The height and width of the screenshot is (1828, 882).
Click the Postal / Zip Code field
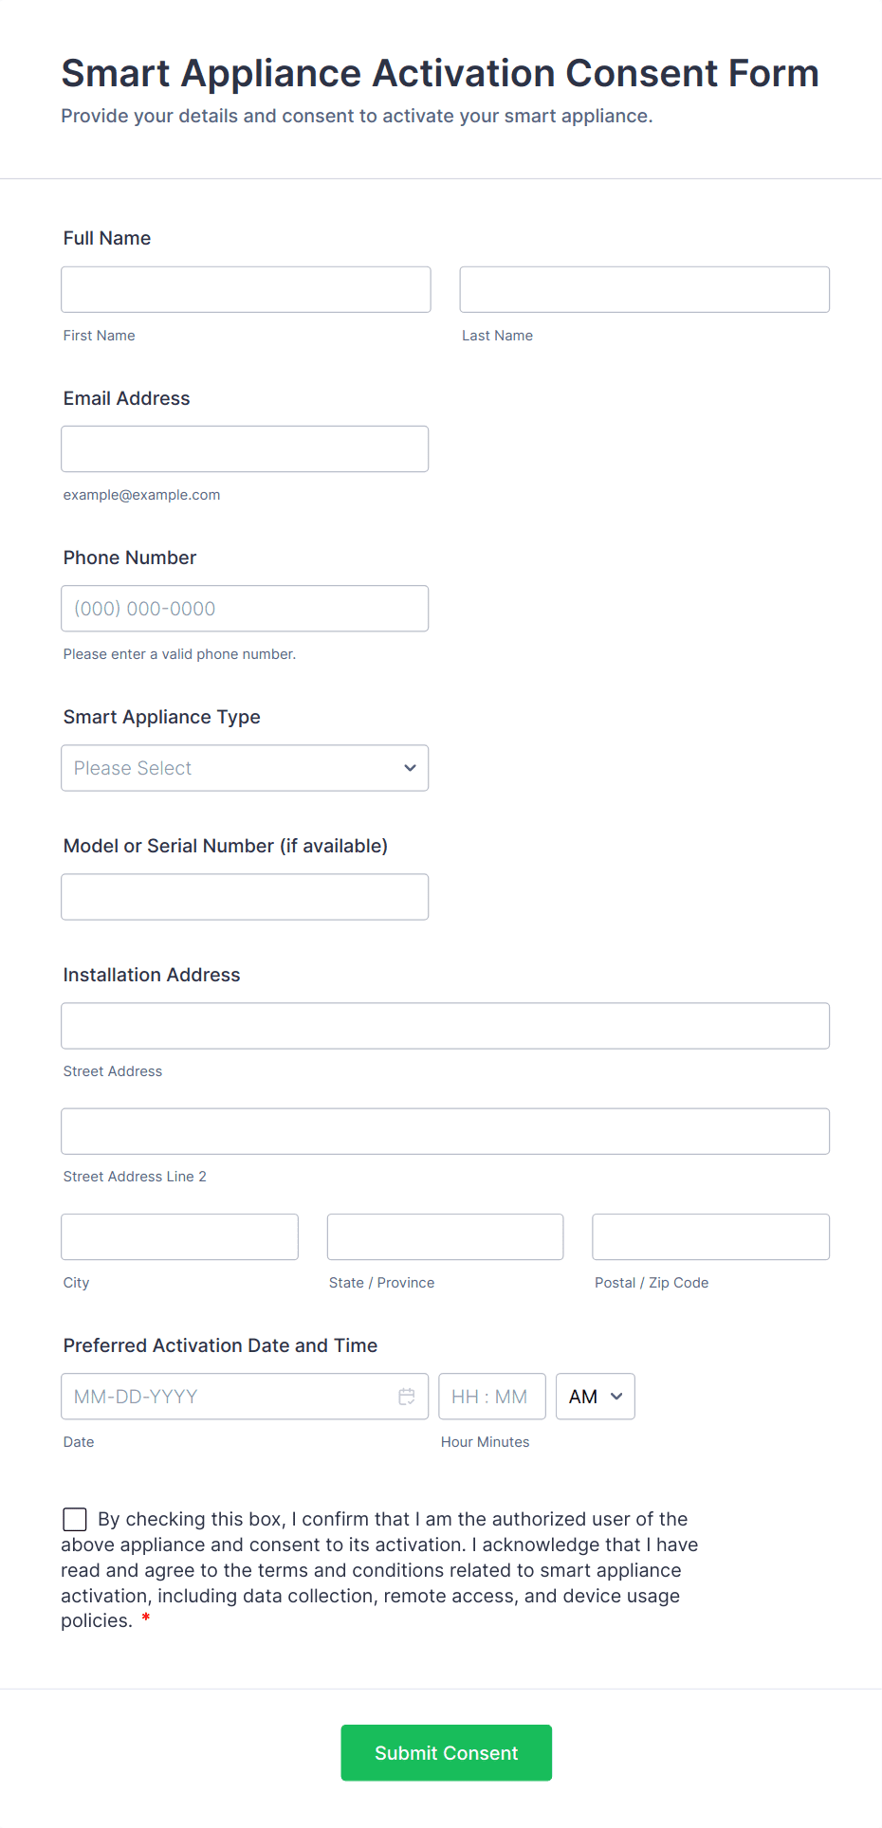pyautogui.click(x=710, y=1237)
